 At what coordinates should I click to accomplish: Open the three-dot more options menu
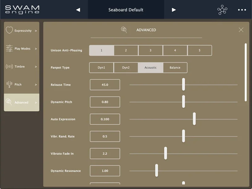(x=242, y=10)
